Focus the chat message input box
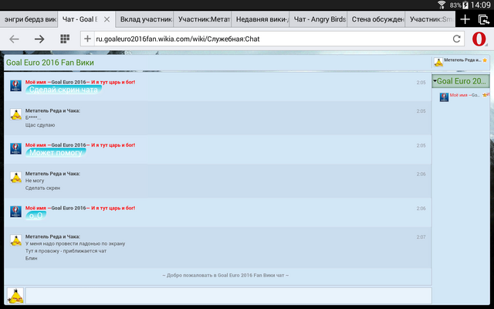The height and width of the screenshot is (309, 494). click(x=228, y=296)
